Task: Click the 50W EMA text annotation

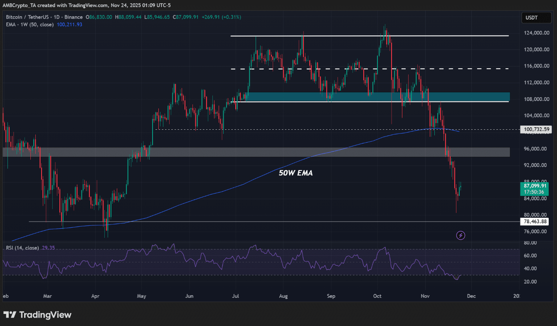Action: click(x=296, y=173)
